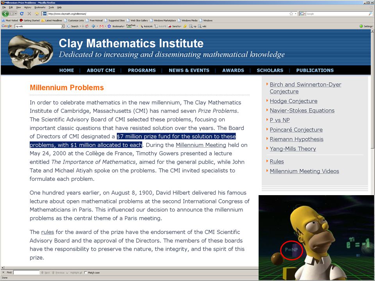This screenshot has height=281, width=375.
Task: Open the History menu
Action: point(27,7)
